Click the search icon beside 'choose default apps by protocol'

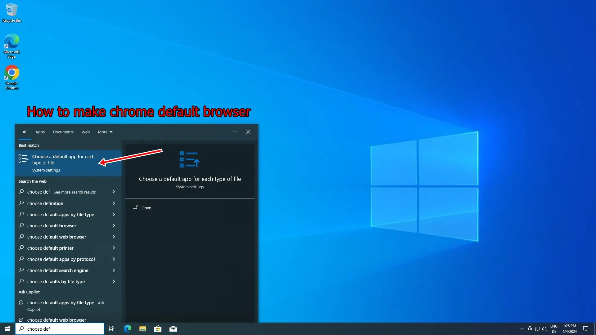21,259
